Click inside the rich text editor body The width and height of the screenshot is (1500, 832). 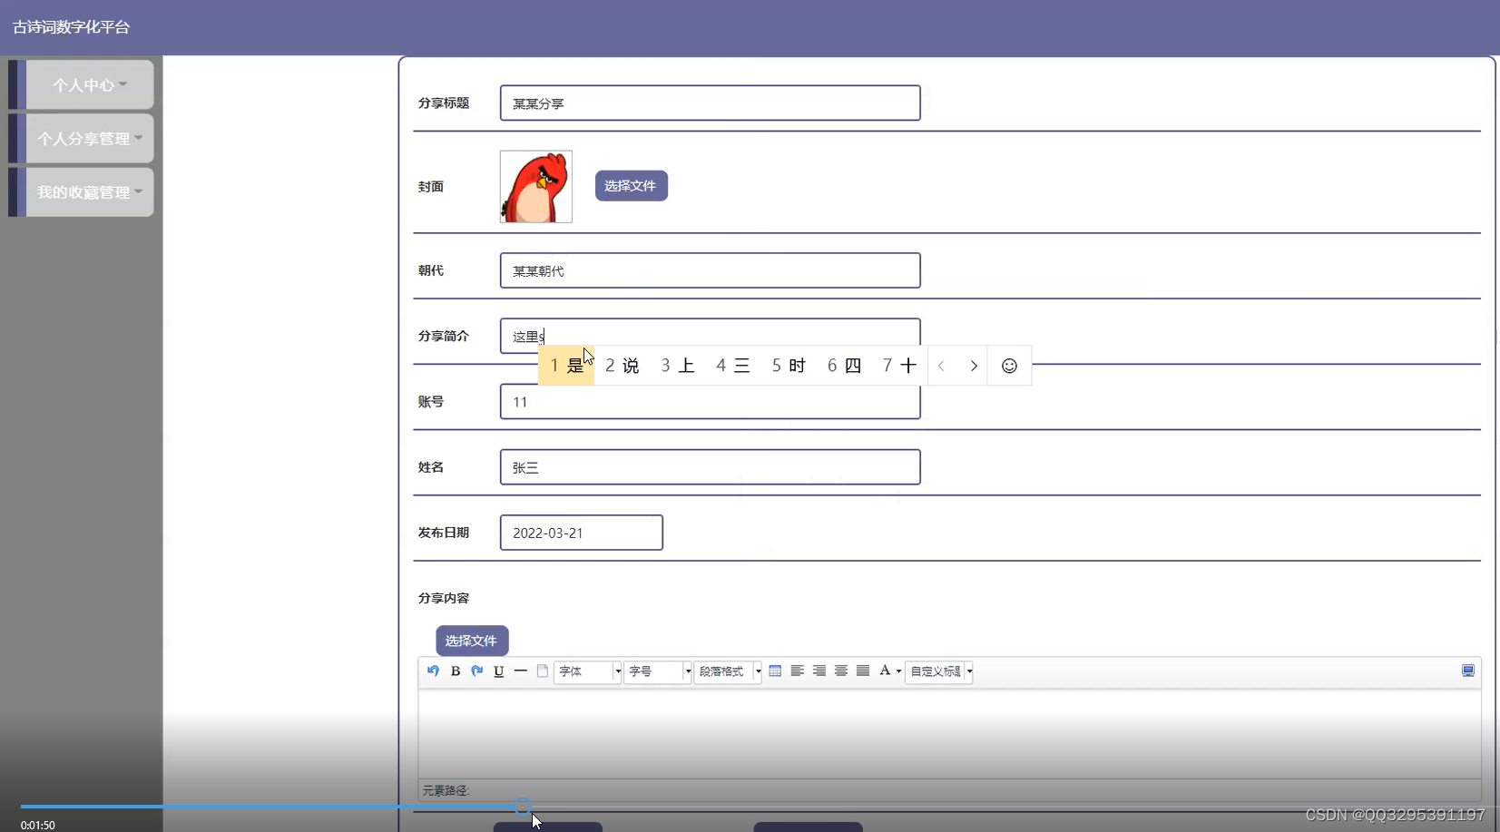coord(949,733)
